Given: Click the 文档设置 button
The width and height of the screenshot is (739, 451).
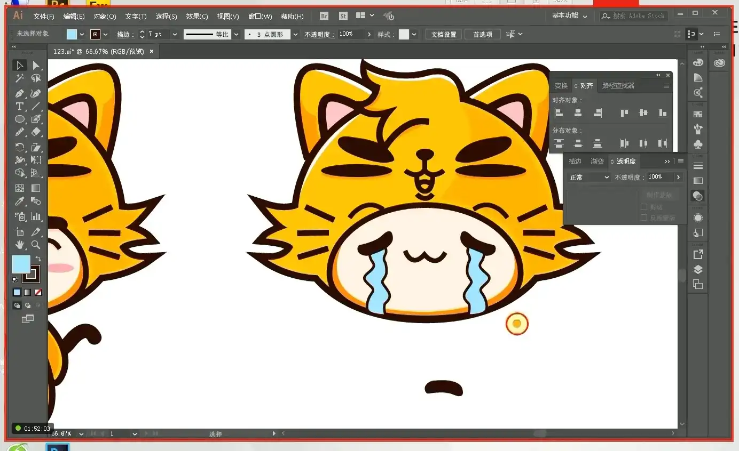Looking at the screenshot, I should (444, 34).
